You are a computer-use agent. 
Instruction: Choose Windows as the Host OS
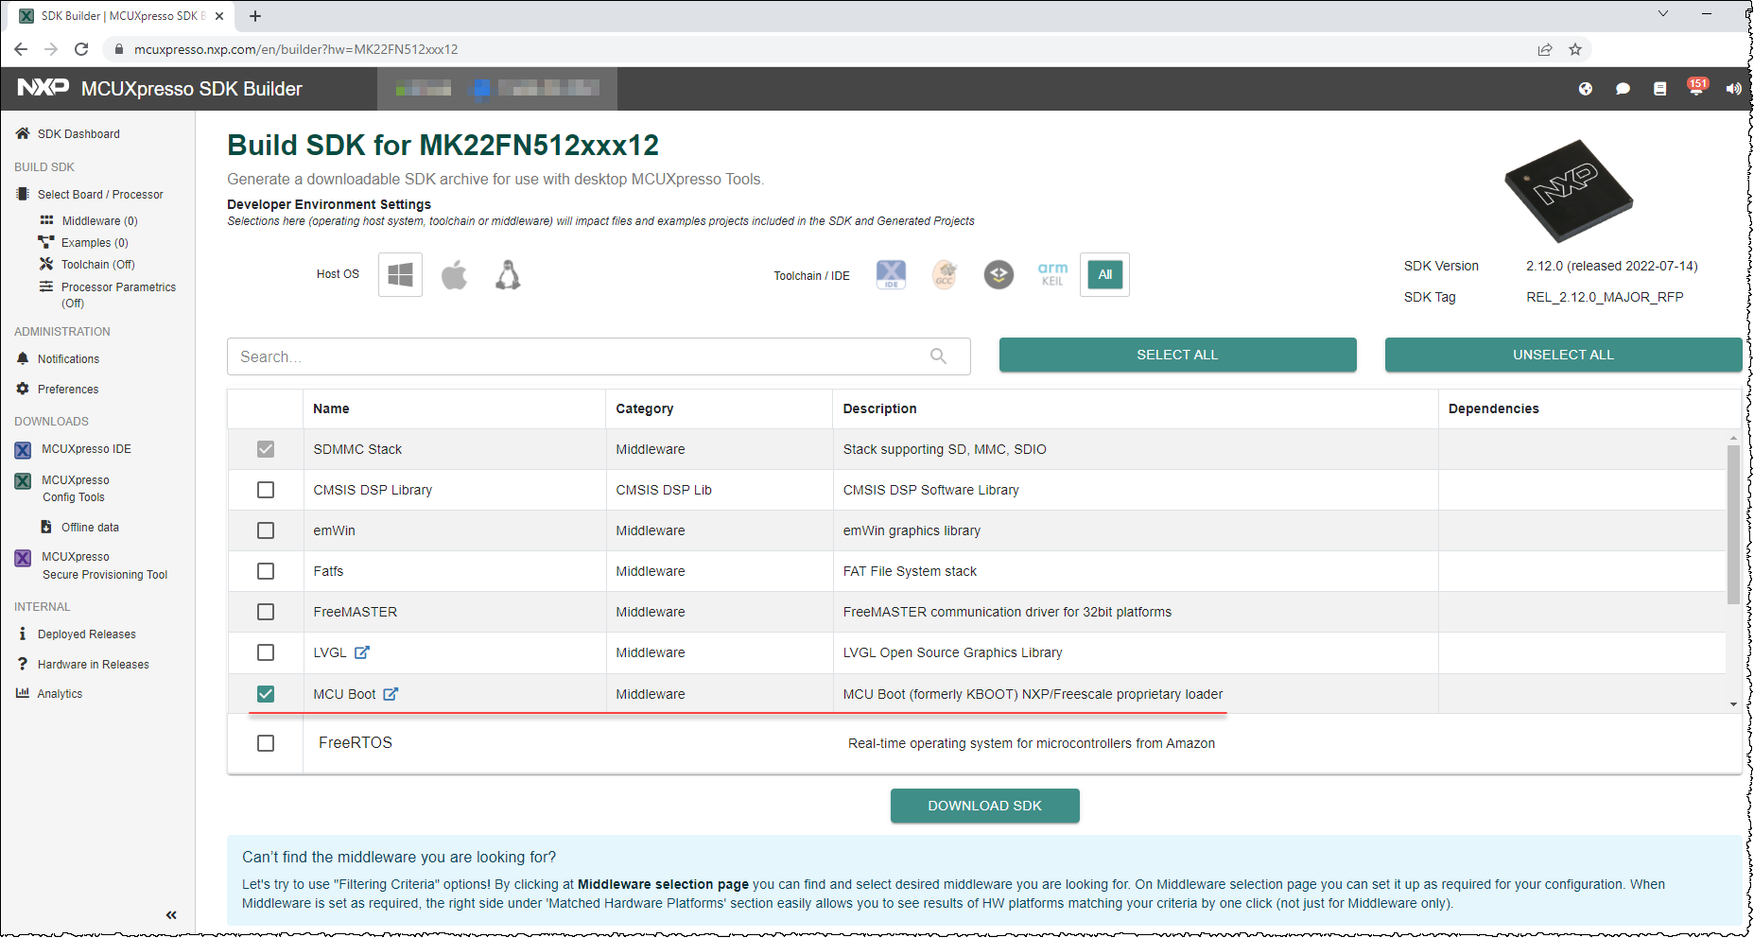tap(400, 274)
